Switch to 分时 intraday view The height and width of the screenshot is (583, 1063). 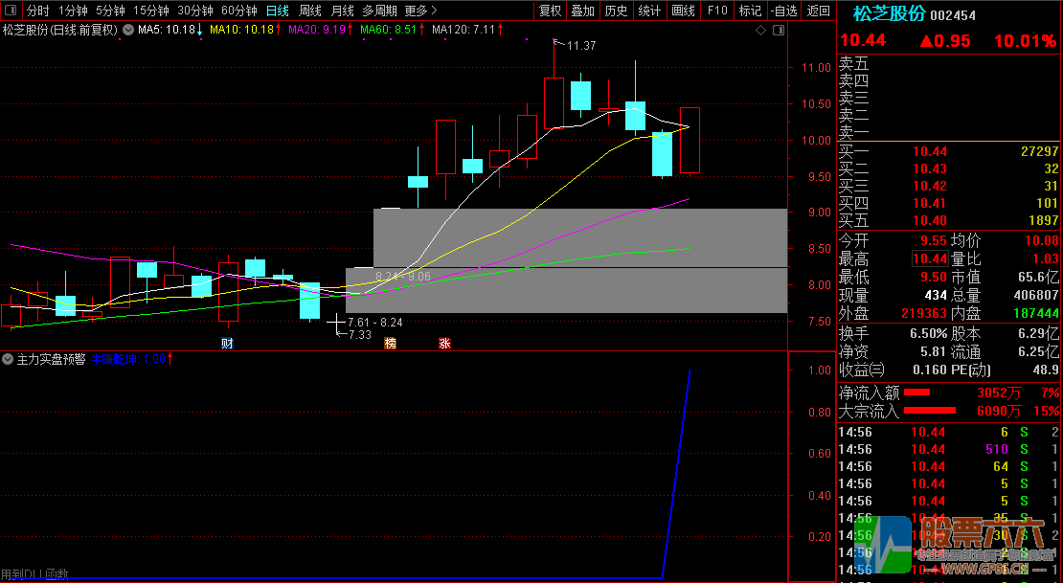pos(38,11)
